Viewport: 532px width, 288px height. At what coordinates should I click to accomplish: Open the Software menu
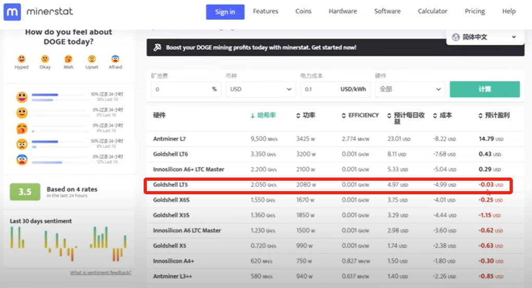(x=387, y=11)
